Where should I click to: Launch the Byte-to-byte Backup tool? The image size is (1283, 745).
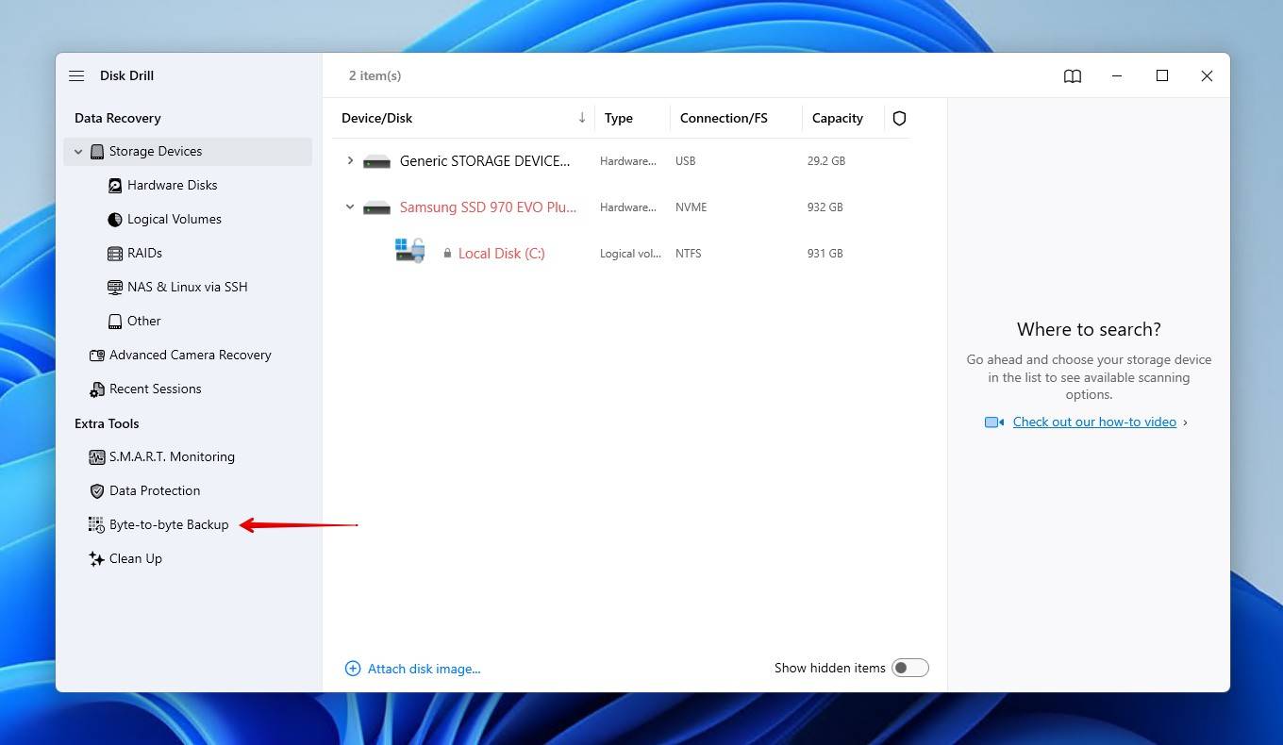click(x=169, y=524)
